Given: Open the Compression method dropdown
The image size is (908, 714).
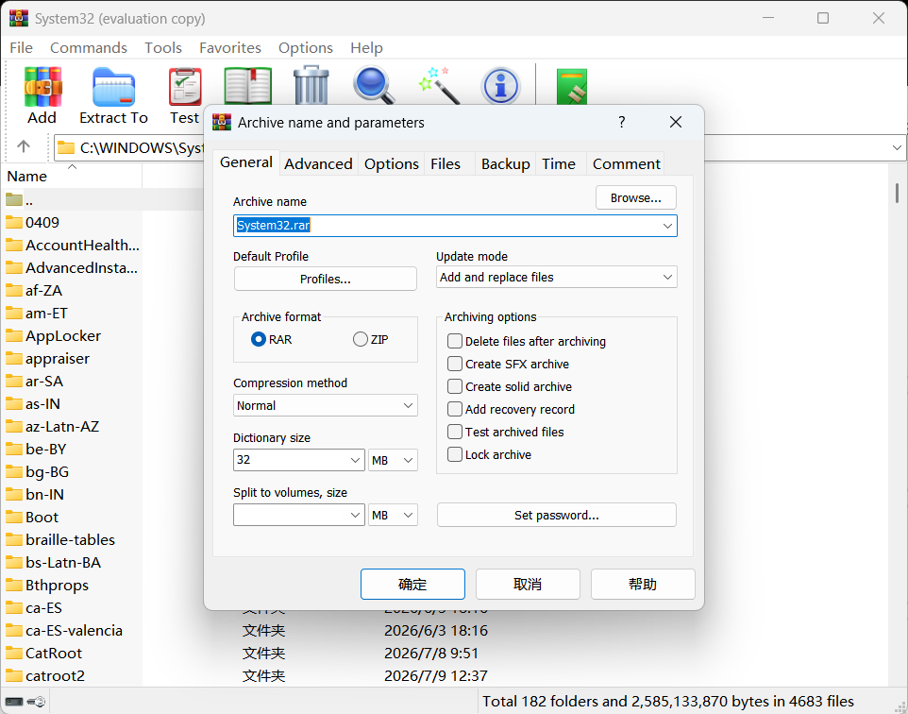Looking at the screenshot, I should [325, 406].
